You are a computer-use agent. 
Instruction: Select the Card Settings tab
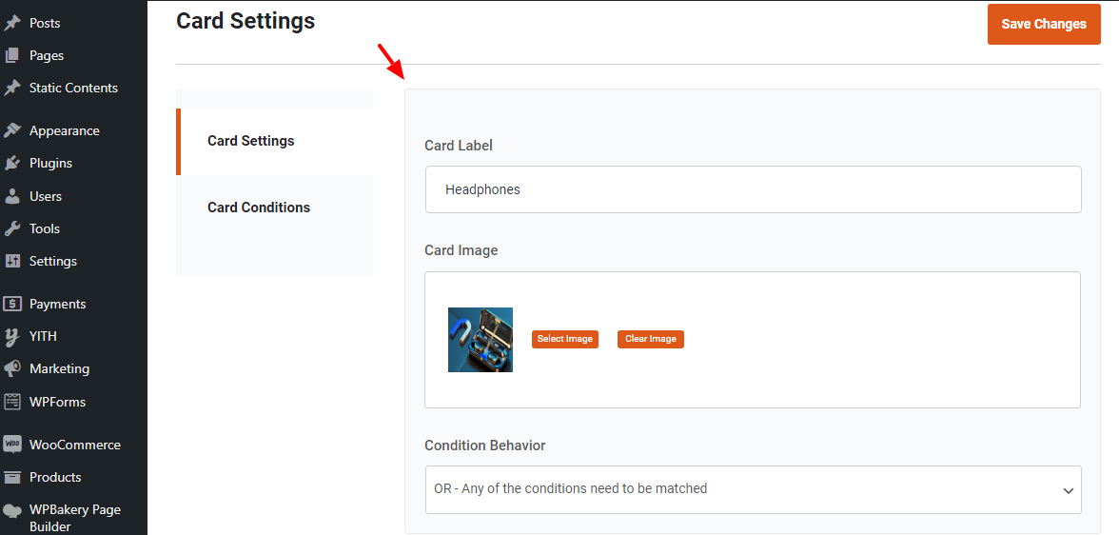(251, 141)
